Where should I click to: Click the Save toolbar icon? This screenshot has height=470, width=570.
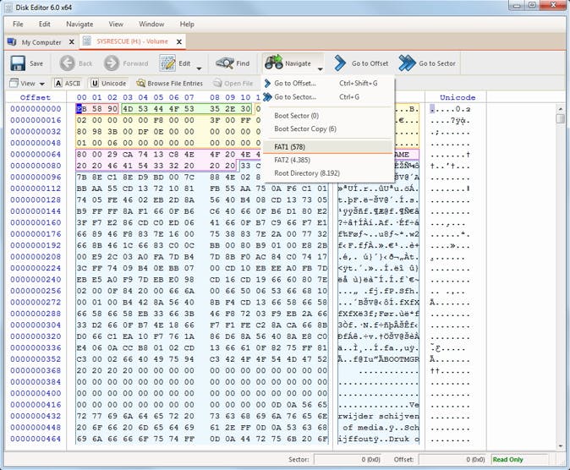18,63
